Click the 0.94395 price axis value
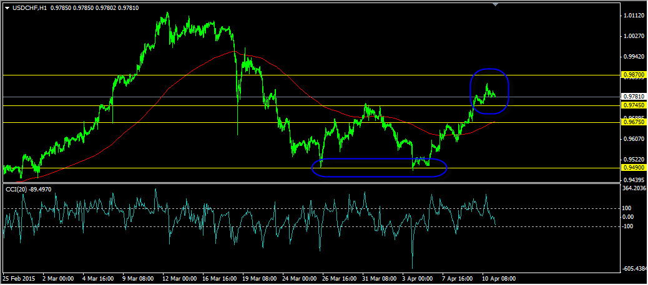 tap(635, 180)
